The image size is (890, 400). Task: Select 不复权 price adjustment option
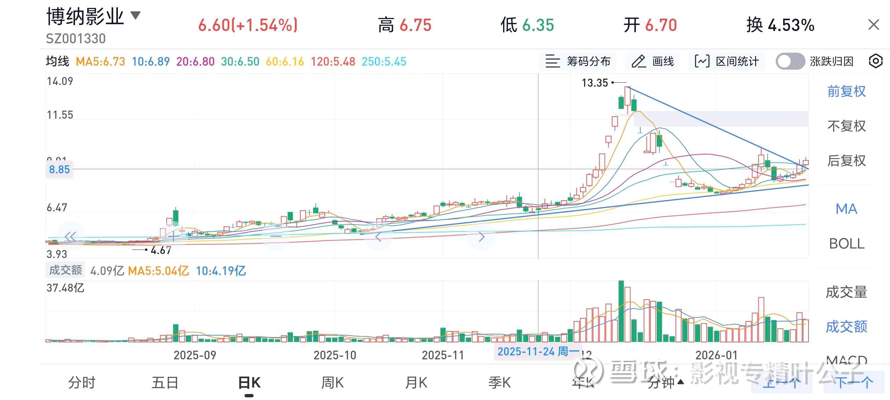tap(846, 126)
